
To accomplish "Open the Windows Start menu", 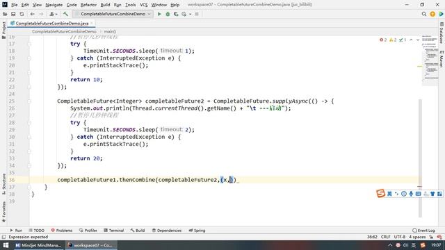I will (x=6, y=245).
